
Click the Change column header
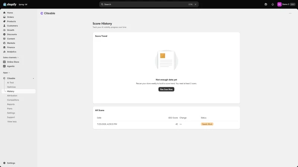click(183, 118)
